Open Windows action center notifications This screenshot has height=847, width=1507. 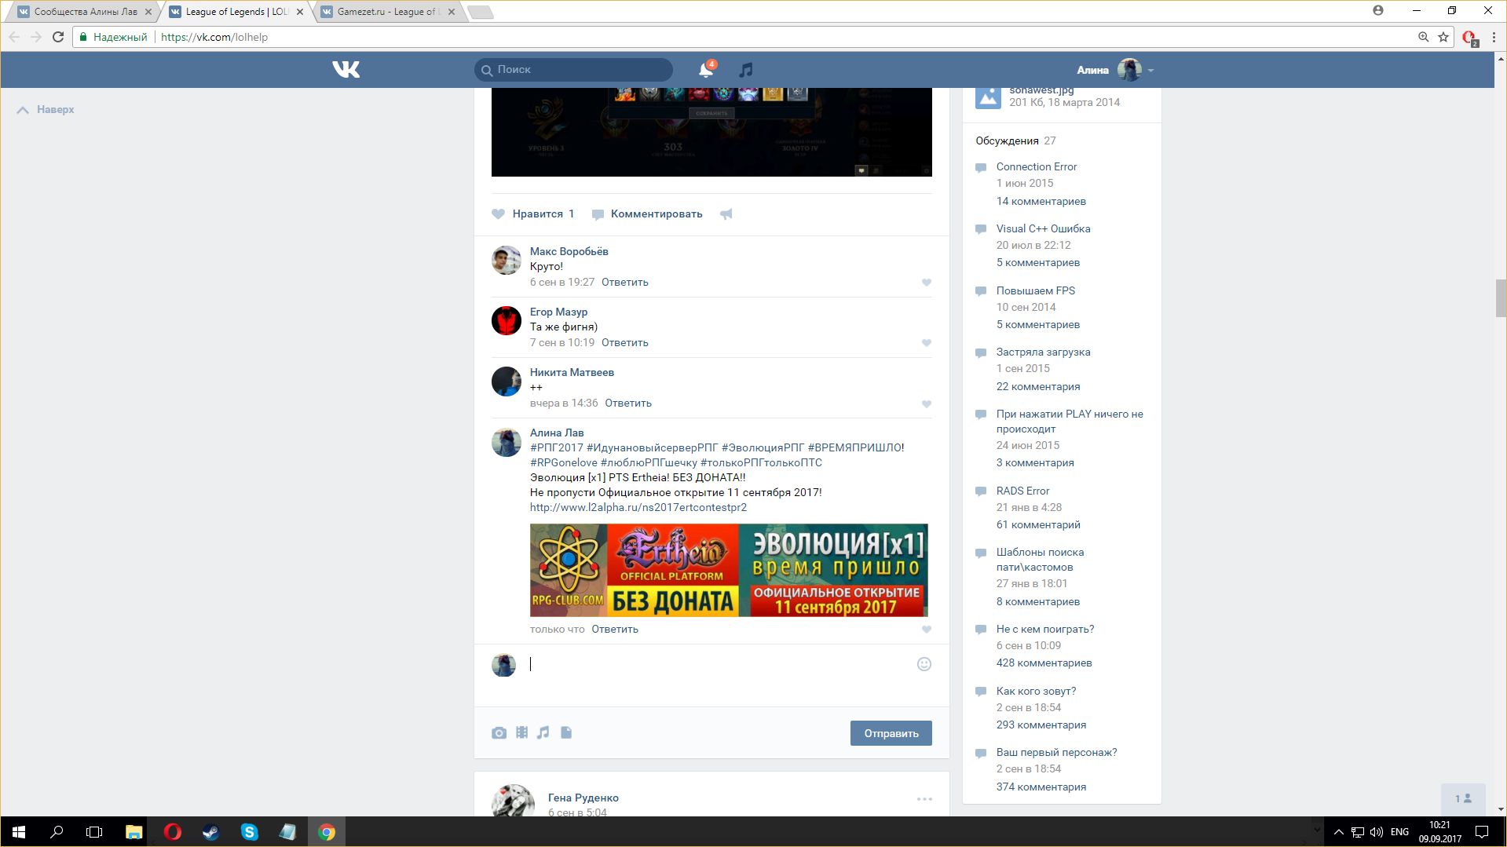(1482, 832)
